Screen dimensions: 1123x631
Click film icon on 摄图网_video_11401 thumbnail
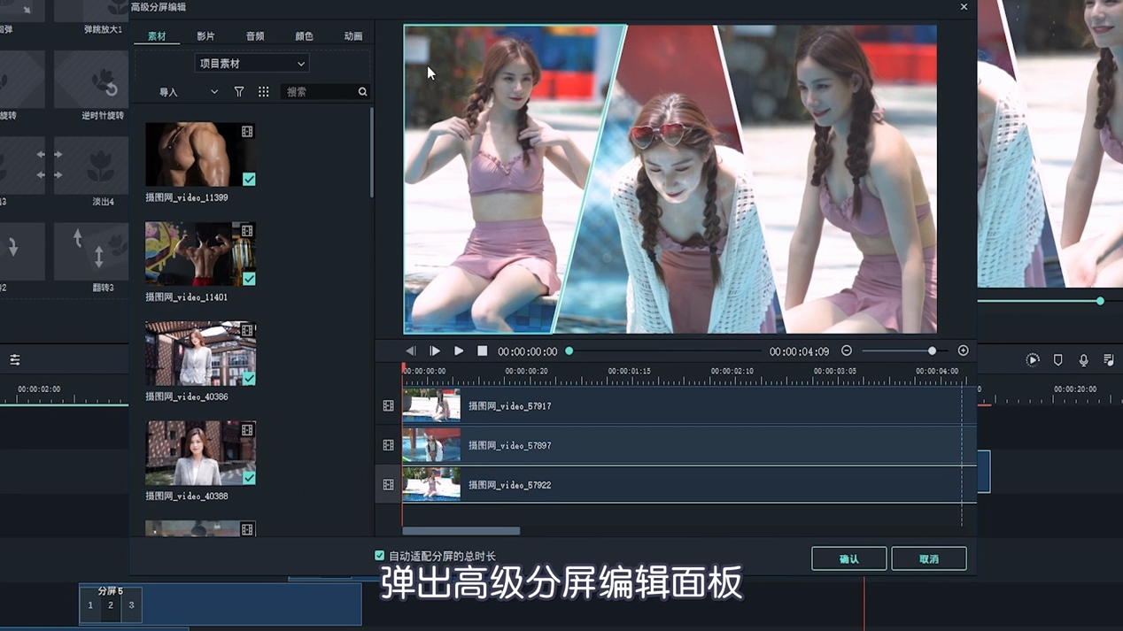click(247, 231)
